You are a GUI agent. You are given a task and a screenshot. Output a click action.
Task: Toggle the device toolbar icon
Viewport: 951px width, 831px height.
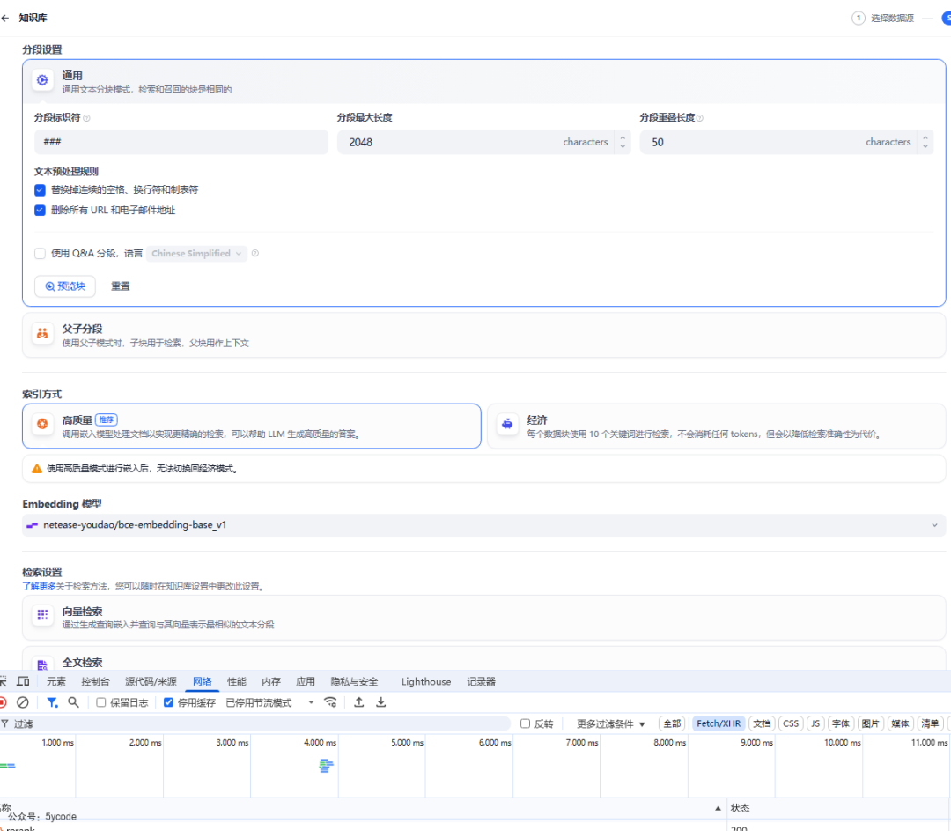(x=23, y=681)
